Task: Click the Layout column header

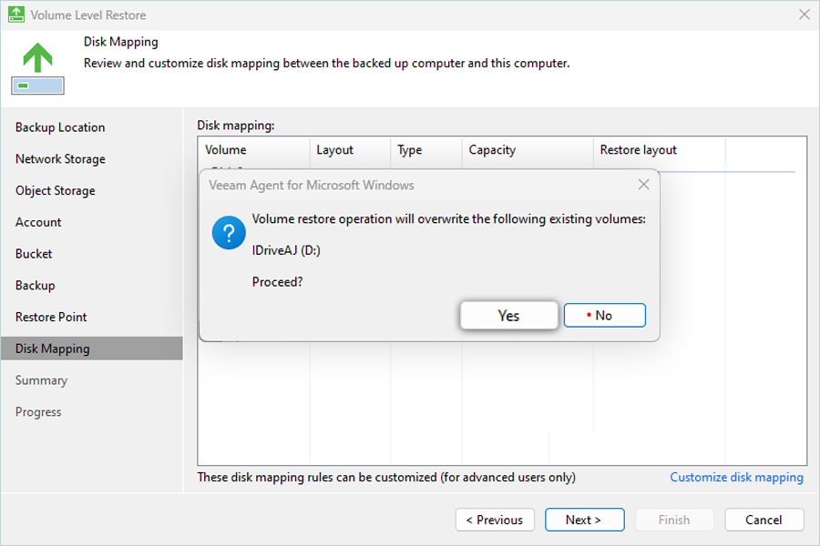Action: pos(351,150)
